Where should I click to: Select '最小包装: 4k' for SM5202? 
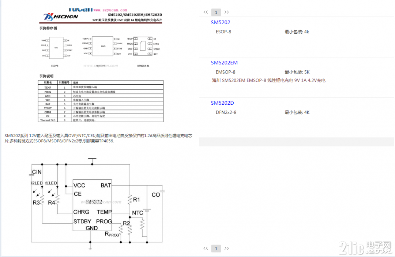coord(297,32)
